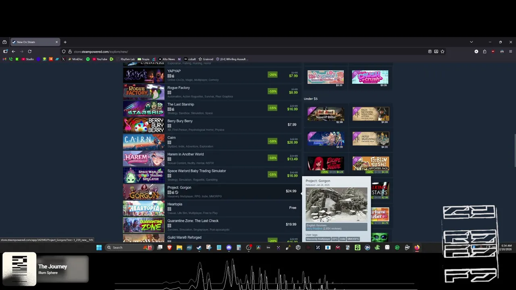
Task: Open the Firefox hamburger application menu
Action: tap(510, 52)
